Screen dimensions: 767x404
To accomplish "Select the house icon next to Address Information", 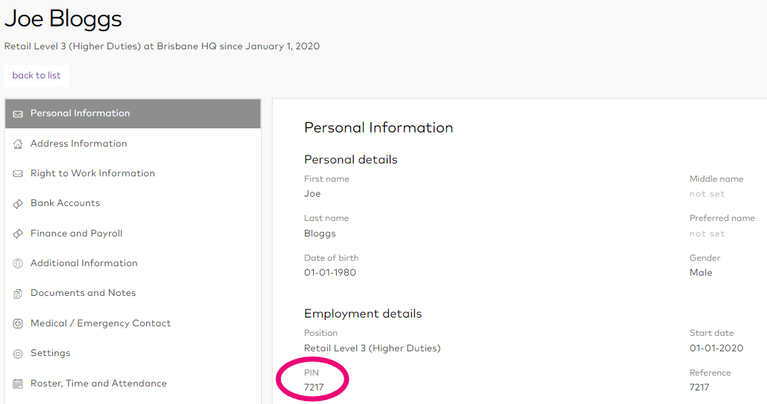I will point(18,143).
